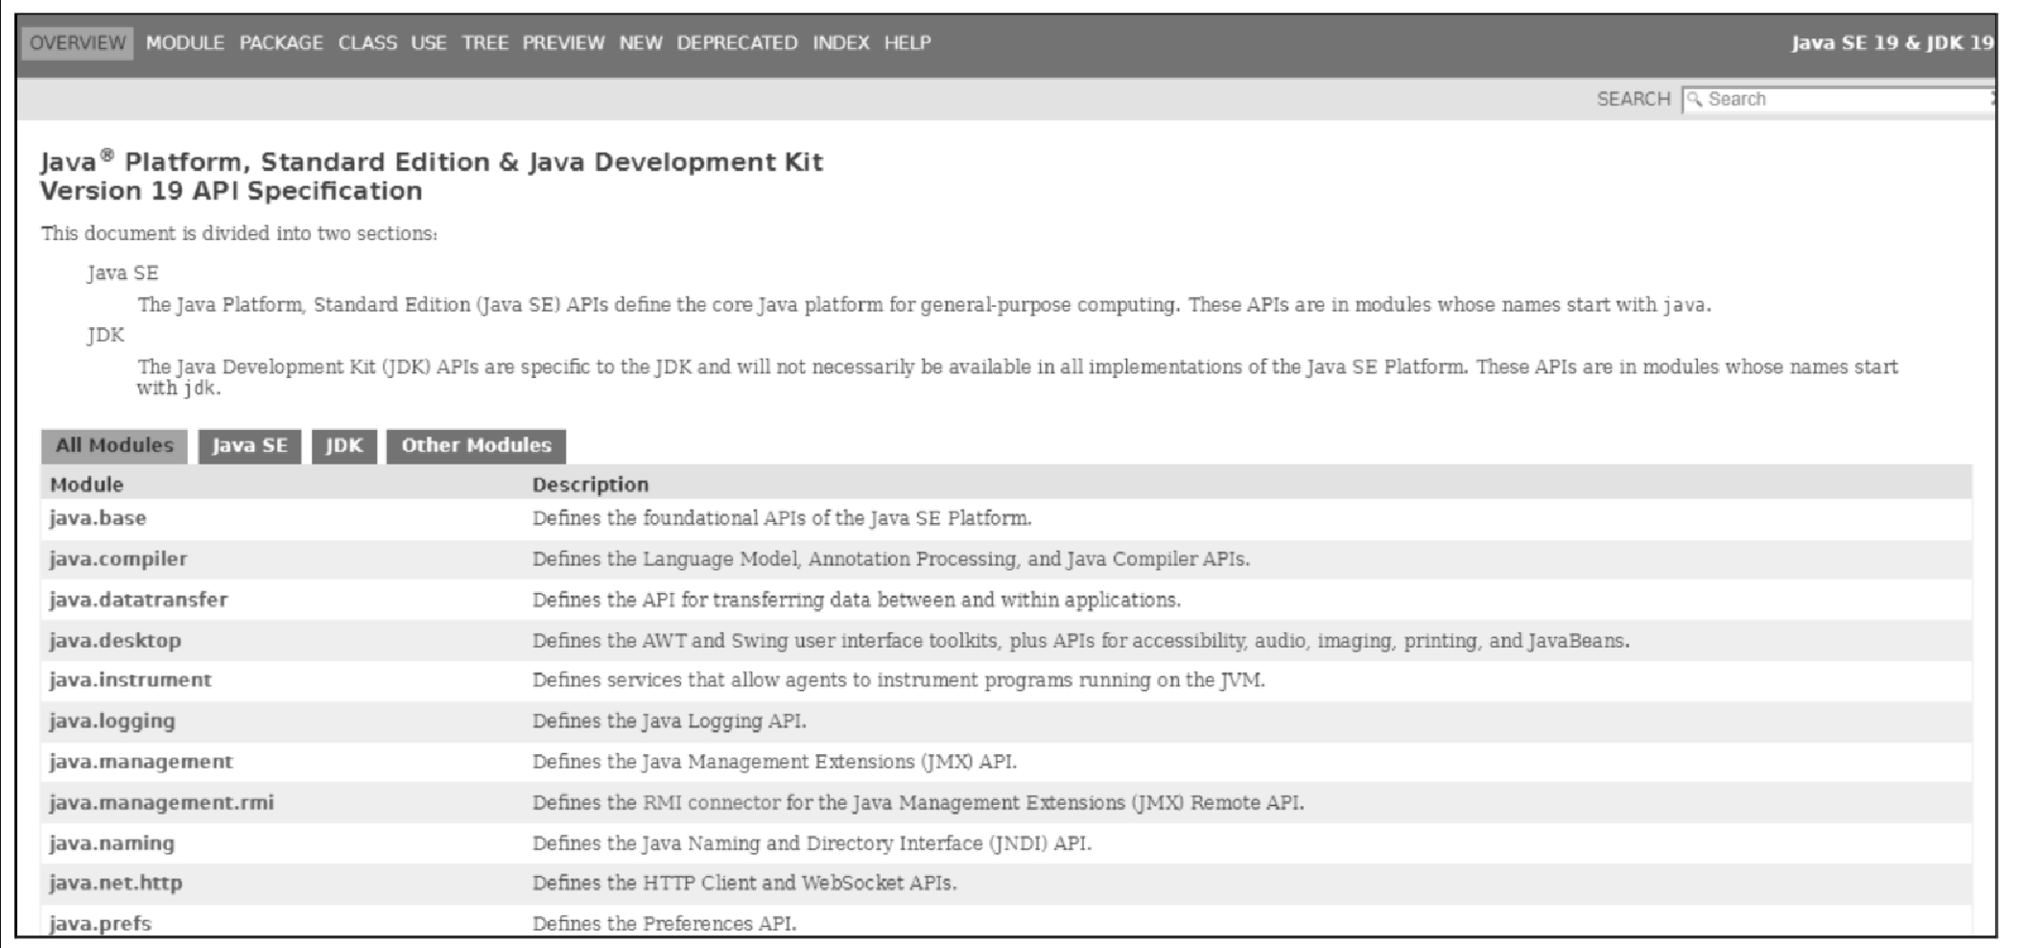
Task: Open the java.compiler module link
Action: [118, 558]
